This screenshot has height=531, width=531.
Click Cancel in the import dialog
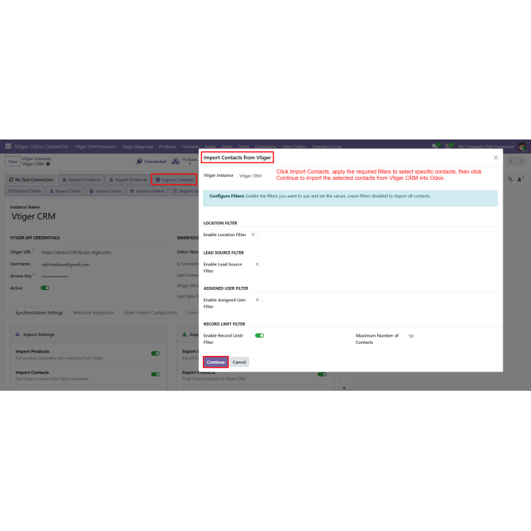coord(239,362)
